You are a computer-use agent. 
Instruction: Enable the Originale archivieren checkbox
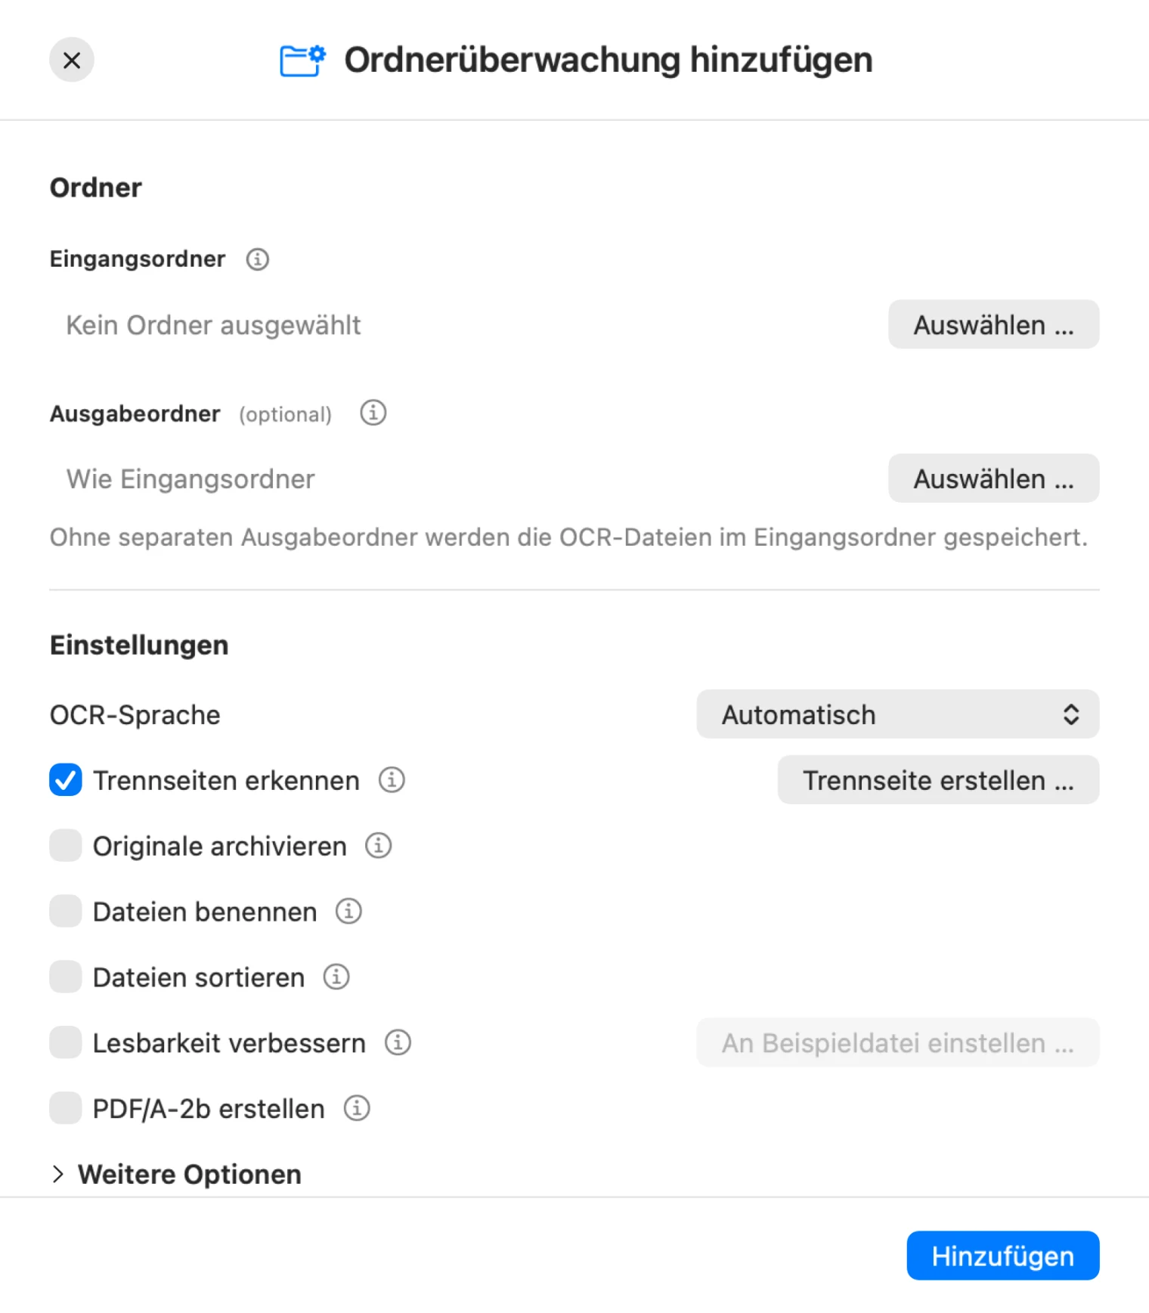click(66, 845)
